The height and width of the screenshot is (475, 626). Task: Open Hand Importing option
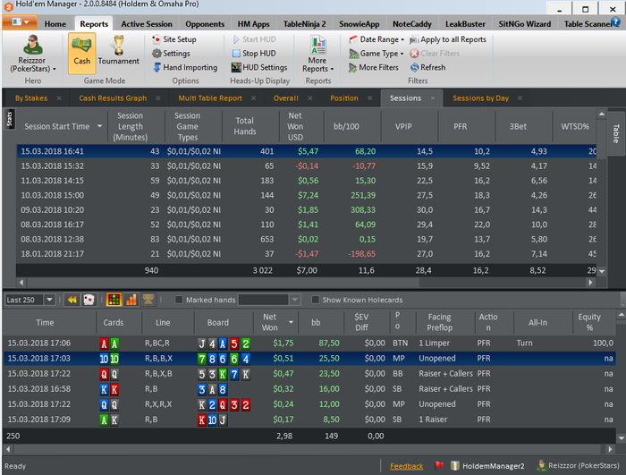click(185, 67)
